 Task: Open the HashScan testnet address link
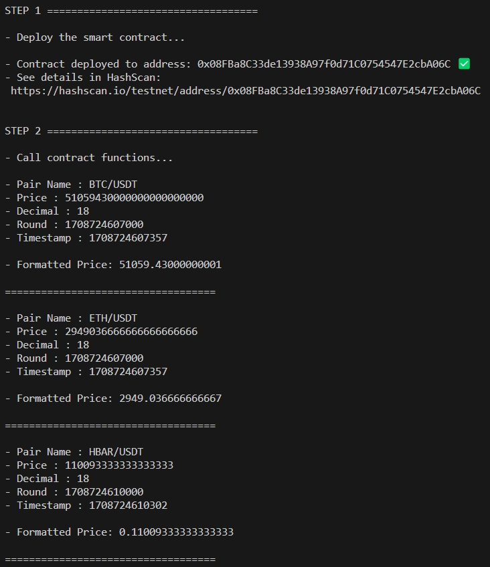(x=245, y=91)
